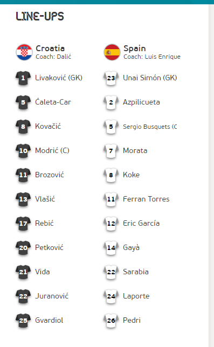The height and width of the screenshot is (347, 214).
Task: Click Livaković's number 1 jersey icon
Action: (23, 78)
